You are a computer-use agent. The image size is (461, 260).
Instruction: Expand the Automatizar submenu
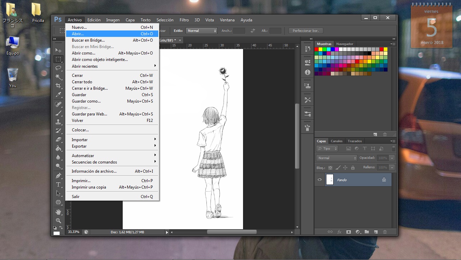pos(112,156)
